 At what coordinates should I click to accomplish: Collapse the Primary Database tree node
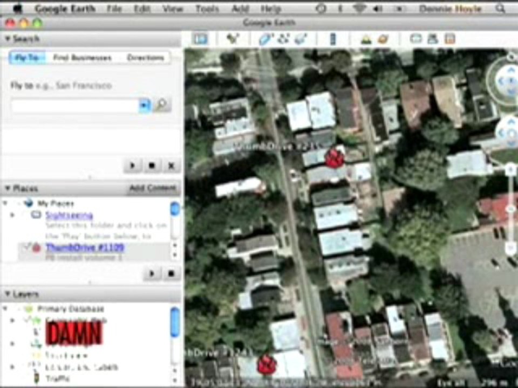pos(5,309)
